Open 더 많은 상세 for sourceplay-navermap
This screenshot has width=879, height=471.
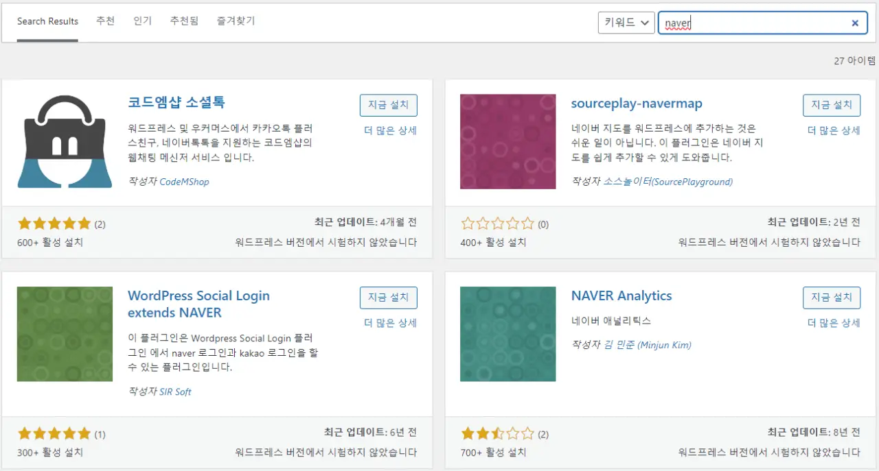pyautogui.click(x=833, y=130)
